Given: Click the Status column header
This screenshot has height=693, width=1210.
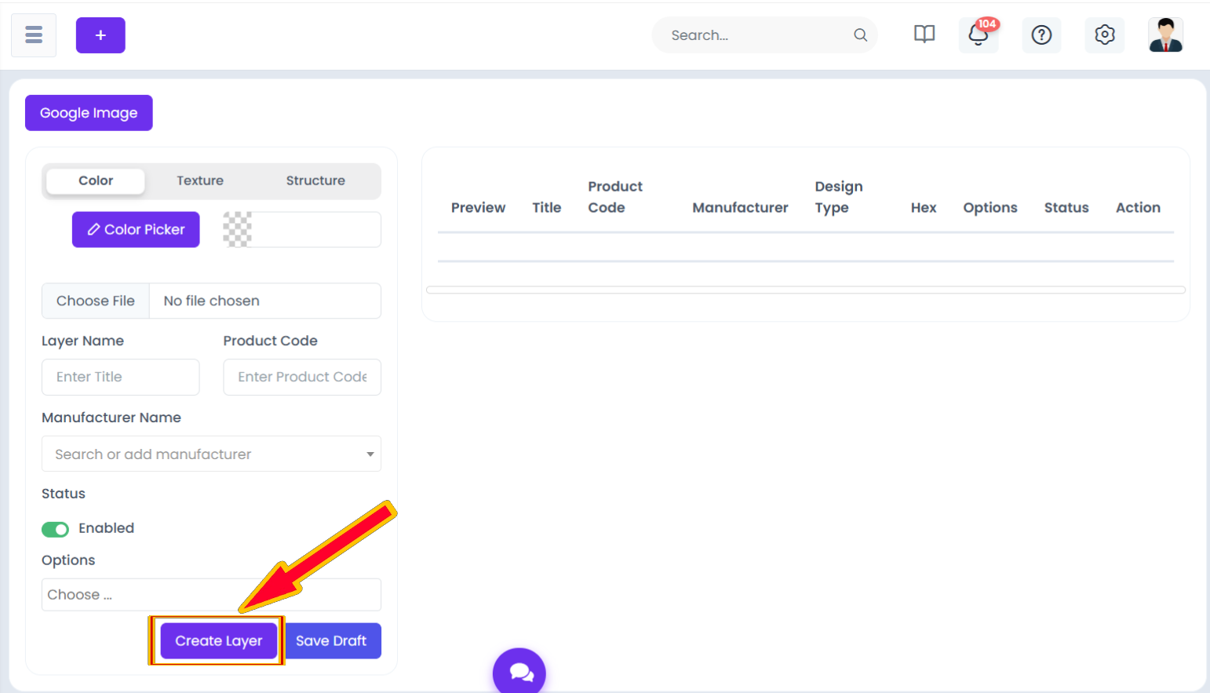Looking at the screenshot, I should point(1066,207).
